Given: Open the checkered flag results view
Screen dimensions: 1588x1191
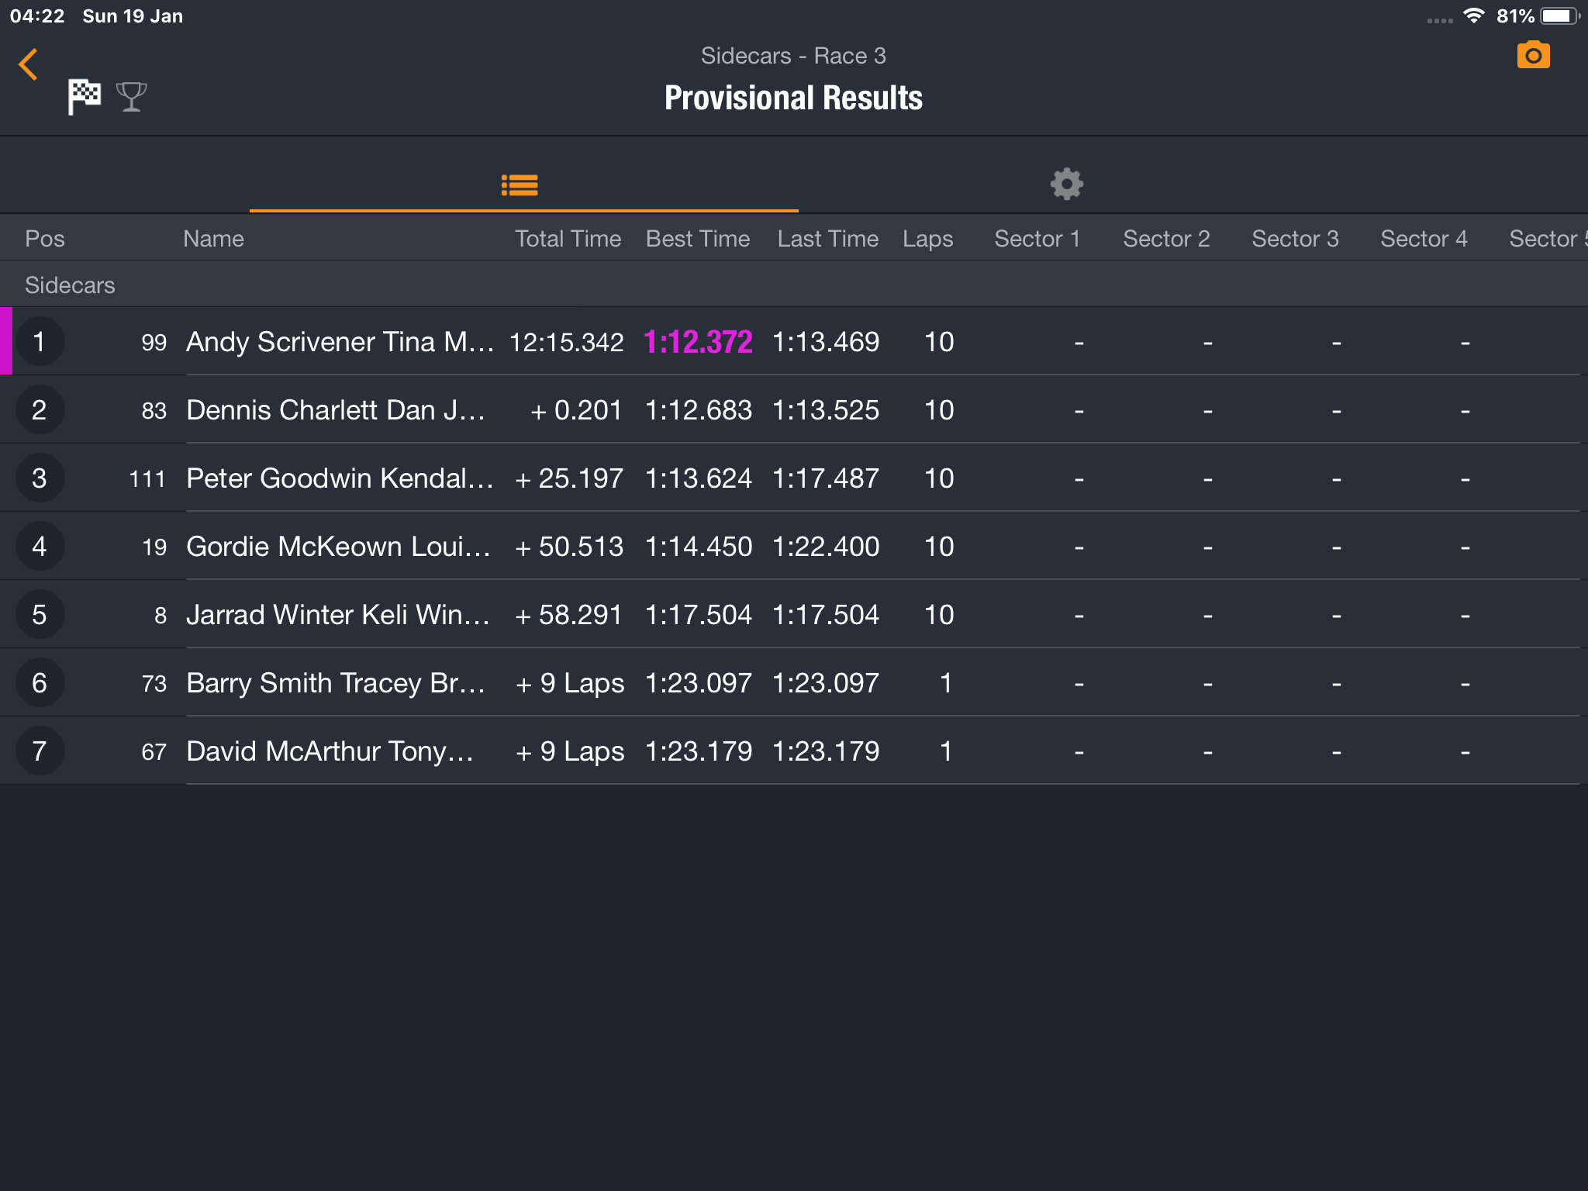Looking at the screenshot, I should pyautogui.click(x=84, y=97).
